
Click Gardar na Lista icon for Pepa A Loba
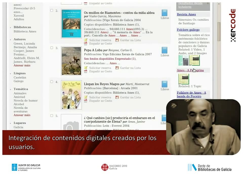click(x=117, y=68)
